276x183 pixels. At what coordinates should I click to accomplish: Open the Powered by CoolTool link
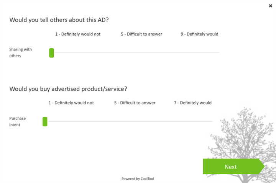(138, 178)
